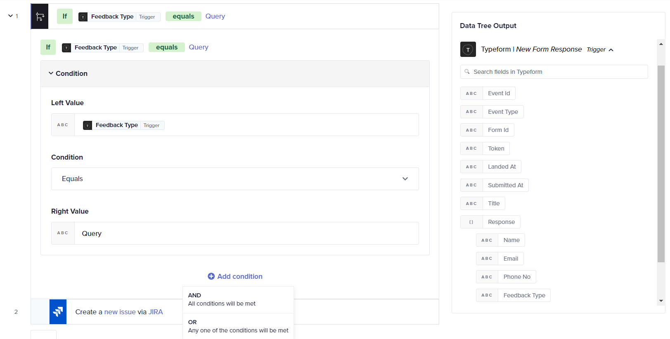Image resolution: width=670 pixels, height=339 pixels.
Task: Select the Email field under Response
Action: click(x=500, y=259)
